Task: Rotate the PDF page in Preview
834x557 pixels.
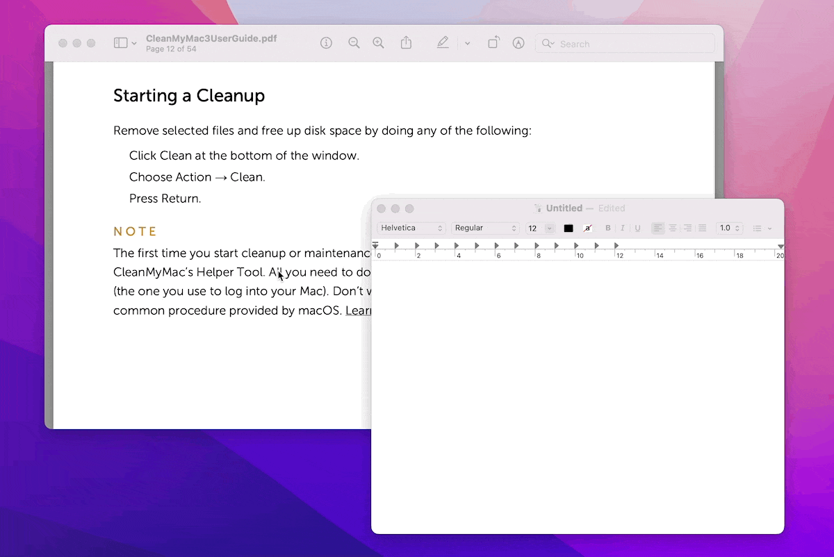Action: (x=493, y=43)
